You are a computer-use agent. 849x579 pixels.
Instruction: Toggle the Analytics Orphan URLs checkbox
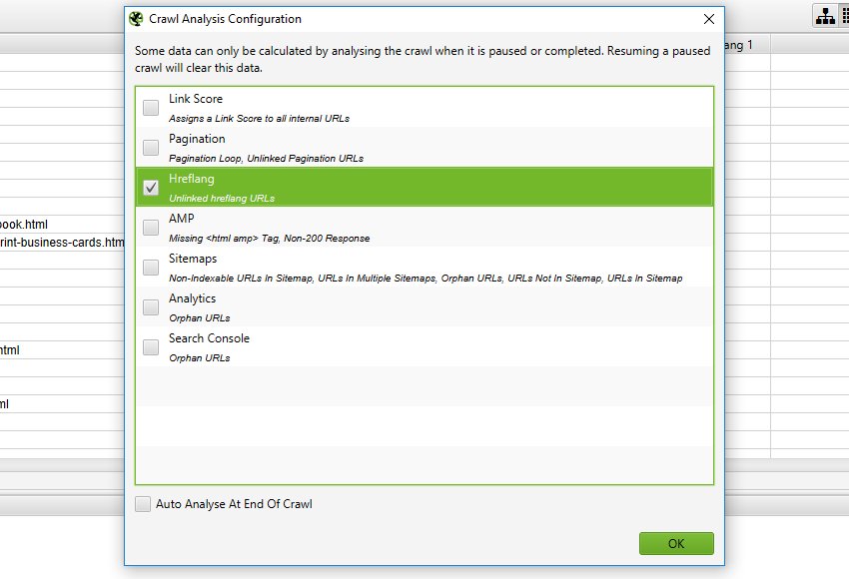pos(151,307)
